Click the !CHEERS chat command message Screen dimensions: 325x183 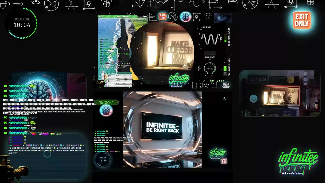28,126
